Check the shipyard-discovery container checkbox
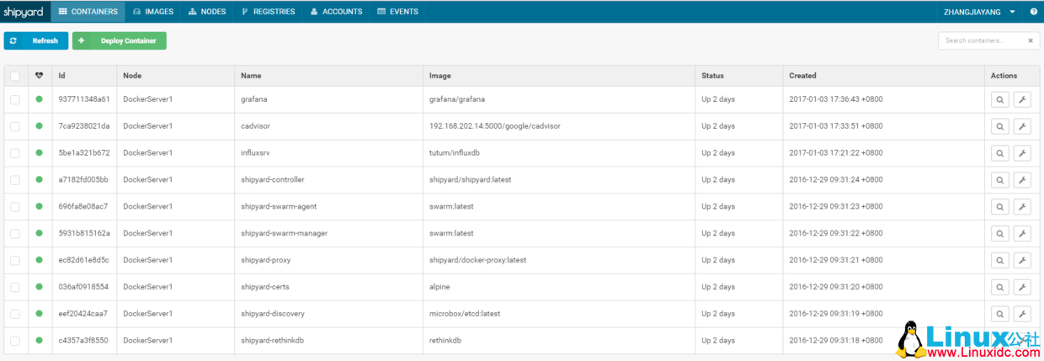 coord(15,315)
